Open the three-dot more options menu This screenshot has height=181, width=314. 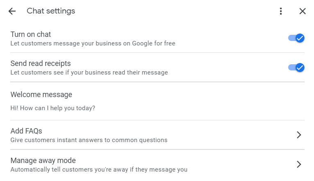point(281,11)
